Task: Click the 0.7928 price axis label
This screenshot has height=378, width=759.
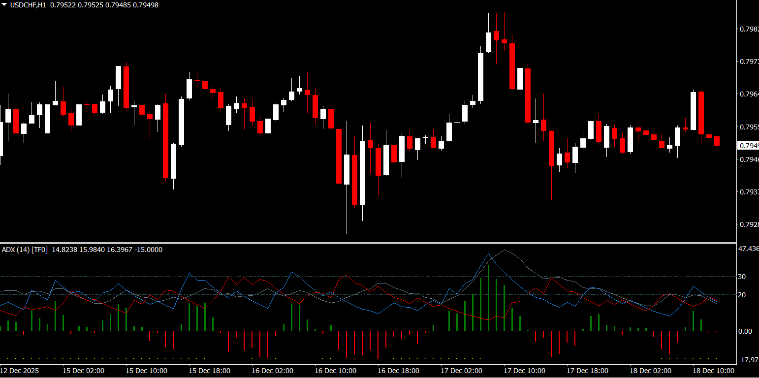Action: (749, 224)
